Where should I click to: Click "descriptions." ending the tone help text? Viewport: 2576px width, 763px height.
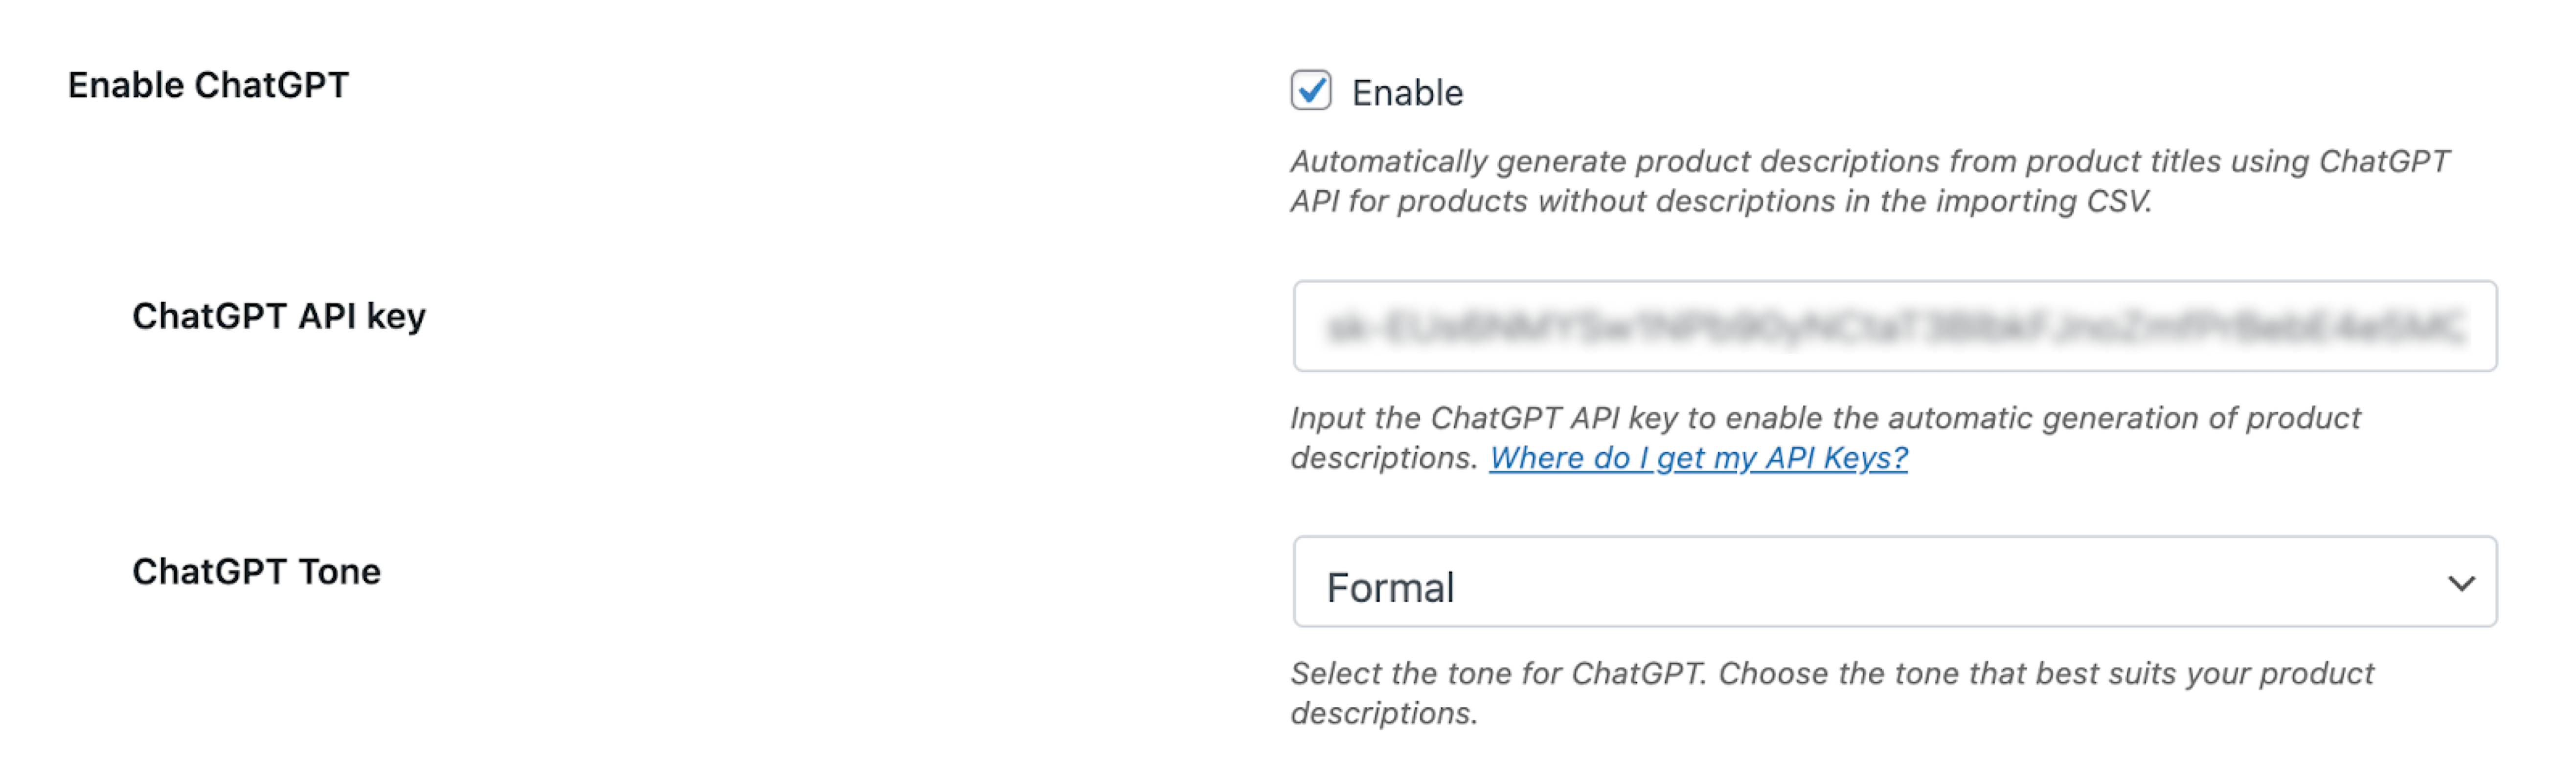click(x=1384, y=714)
